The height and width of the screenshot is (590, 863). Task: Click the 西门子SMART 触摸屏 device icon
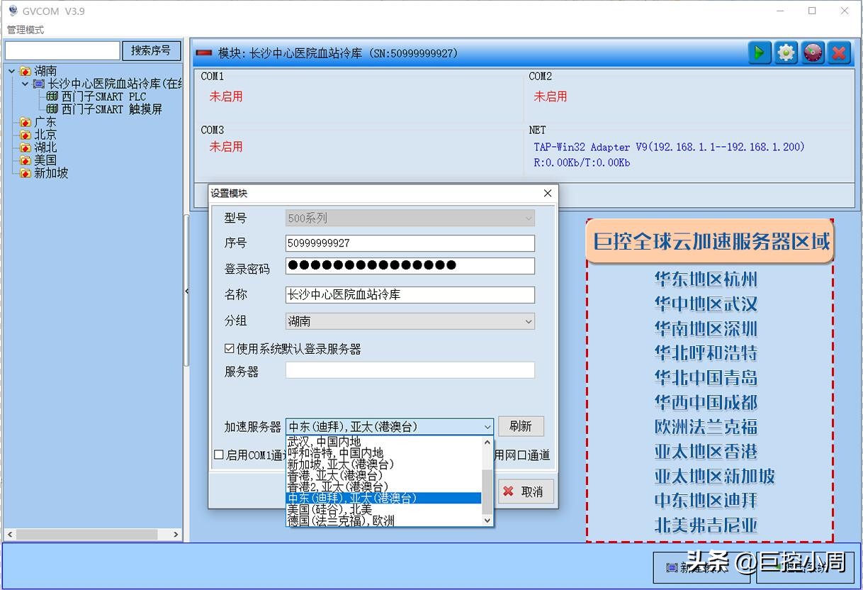(52, 110)
